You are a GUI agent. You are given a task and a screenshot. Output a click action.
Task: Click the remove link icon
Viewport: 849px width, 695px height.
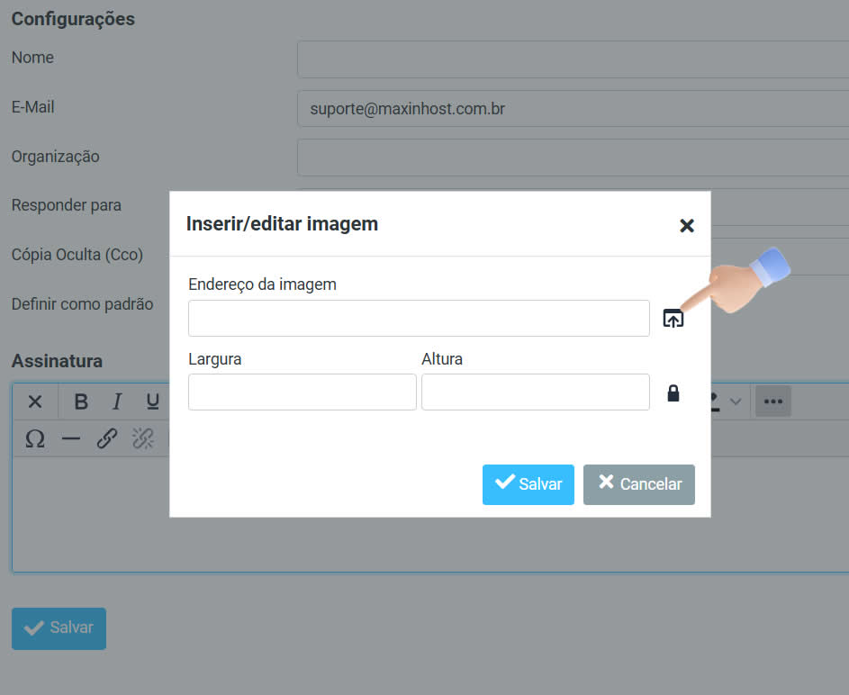[x=143, y=438]
